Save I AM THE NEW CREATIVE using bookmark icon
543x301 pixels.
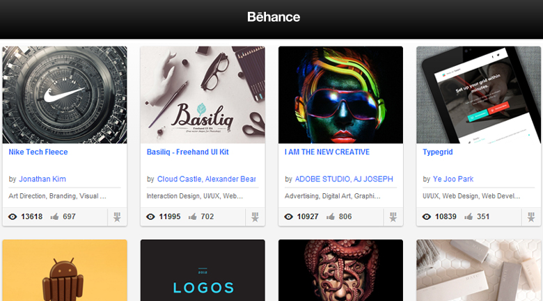pyautogui.click(x=393, y=217)
